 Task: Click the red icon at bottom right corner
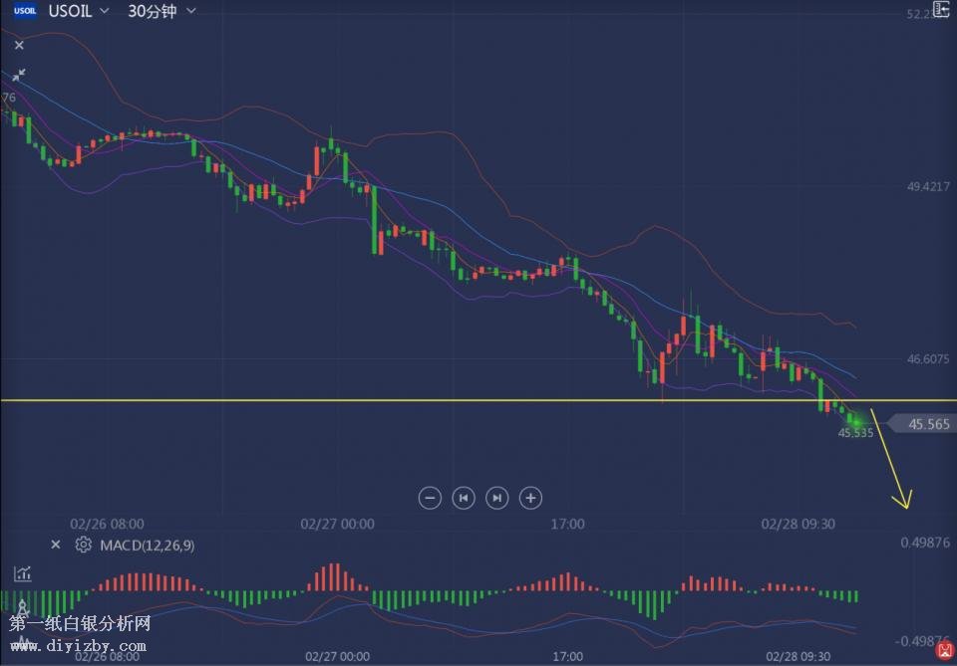(x=944, y=651)
